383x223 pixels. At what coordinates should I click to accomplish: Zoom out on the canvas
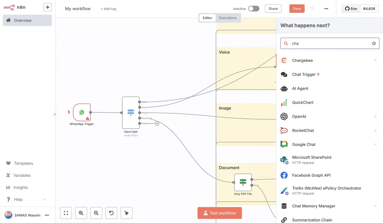(x=96, y=213)
